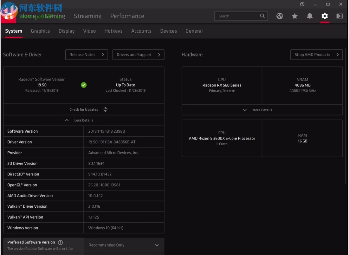Click the green Up To Date checkmark
This screenshot has width=349, height=255.
[x=84, y=85]
